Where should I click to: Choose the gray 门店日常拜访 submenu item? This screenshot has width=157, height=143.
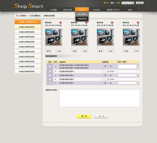[x=82, y=14]
